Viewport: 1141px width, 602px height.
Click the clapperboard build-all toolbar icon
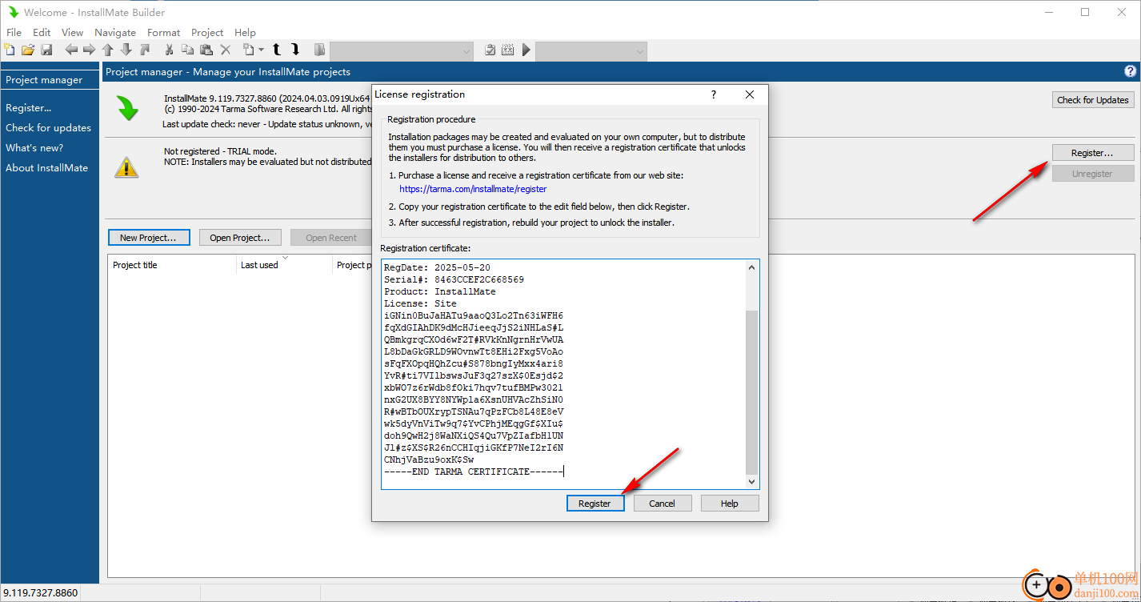tap(507, 50)
